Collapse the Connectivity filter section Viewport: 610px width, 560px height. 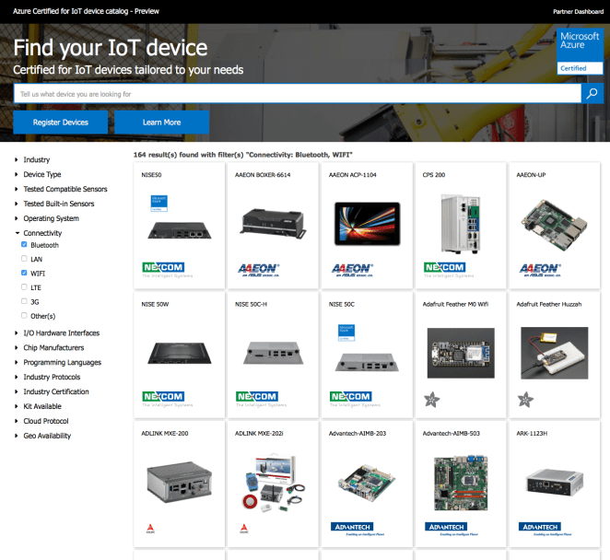(x=41, y=233)
